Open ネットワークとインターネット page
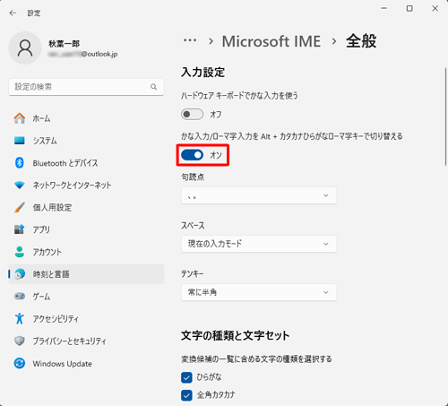 (x=86, y=186)
